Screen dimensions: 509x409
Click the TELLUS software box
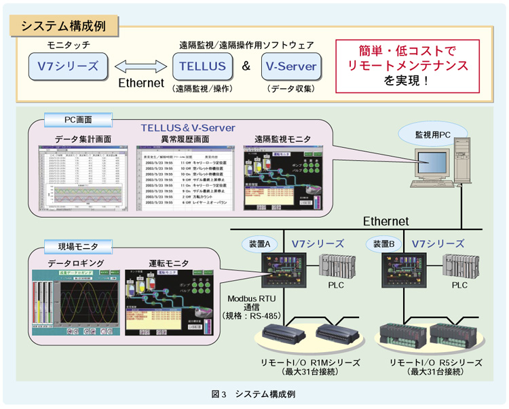coord(202,66)
